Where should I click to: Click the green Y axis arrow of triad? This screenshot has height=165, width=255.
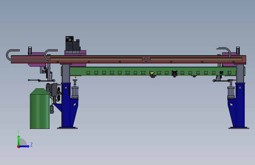click(x=19, y=140)
